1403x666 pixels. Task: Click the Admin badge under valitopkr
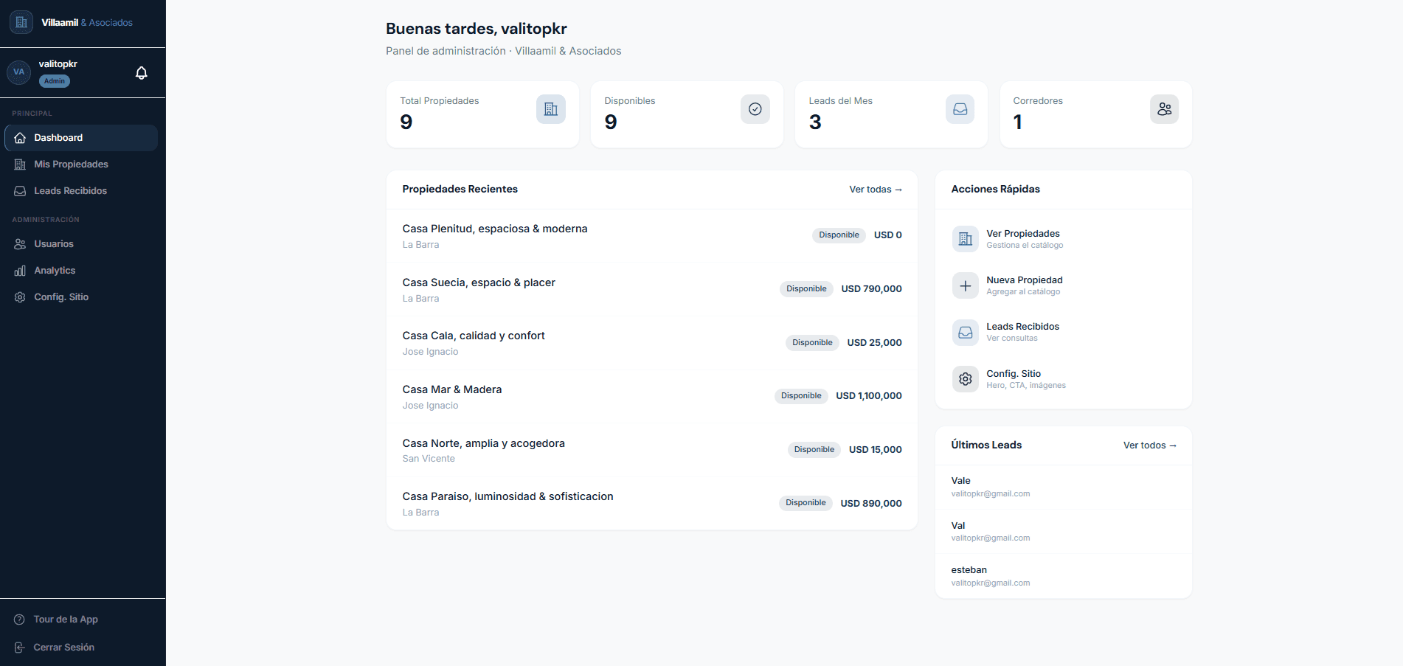[x=55, y=81]
